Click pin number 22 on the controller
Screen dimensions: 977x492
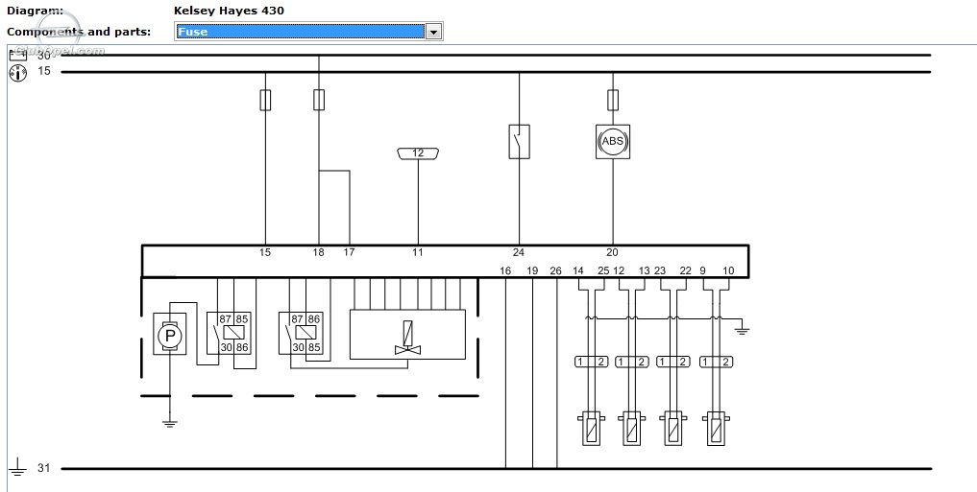pos(685,270)
